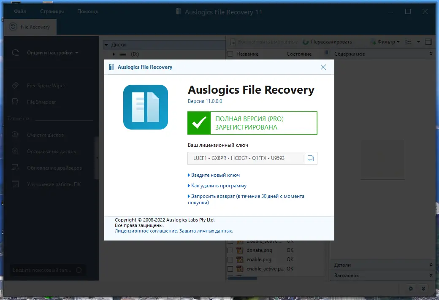
Task: Expand the (D:) drive node
Action: tap(114, 54)
